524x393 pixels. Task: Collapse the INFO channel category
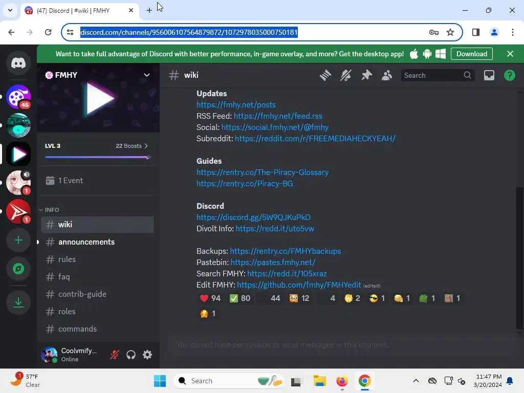coord(49,210)
